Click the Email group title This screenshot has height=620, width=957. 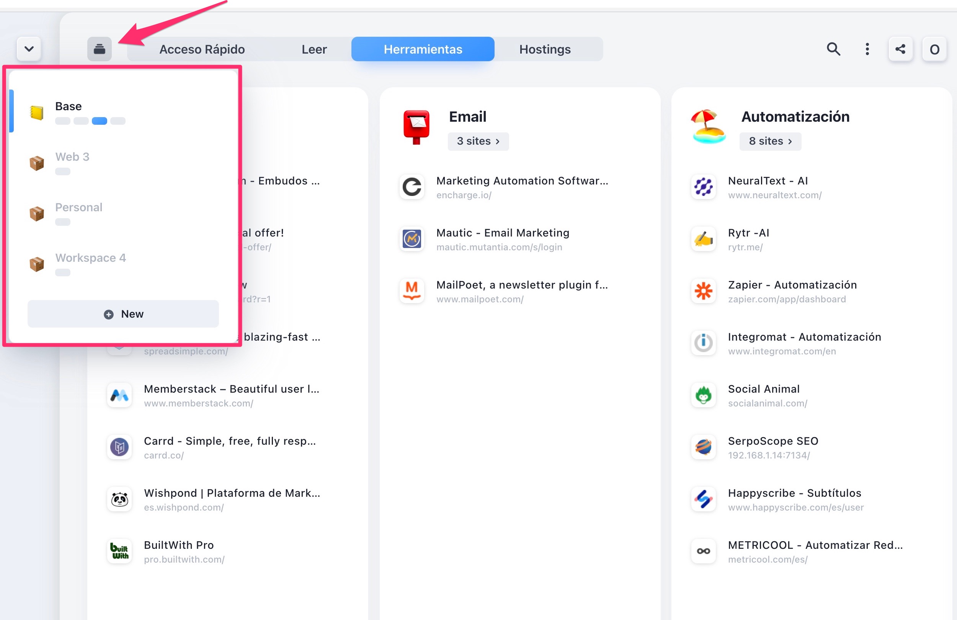pos(467,117)
